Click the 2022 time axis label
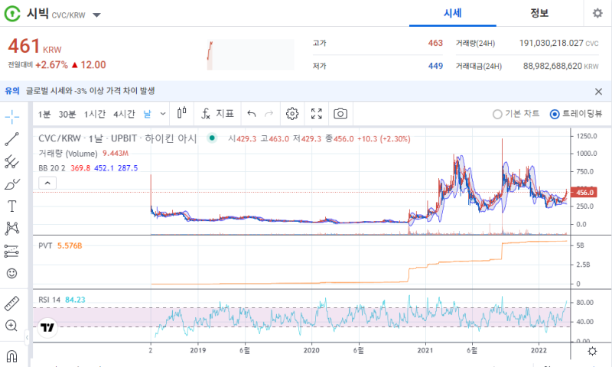This screenshot has width=612, height=367. point(539,351)
